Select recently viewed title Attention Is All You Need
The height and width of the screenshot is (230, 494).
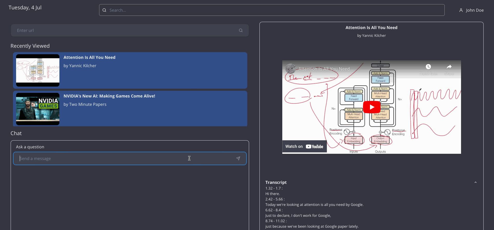(x=90, y=57)
